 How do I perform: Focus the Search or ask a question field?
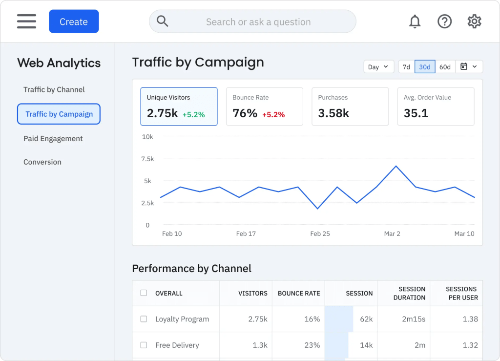252,21
